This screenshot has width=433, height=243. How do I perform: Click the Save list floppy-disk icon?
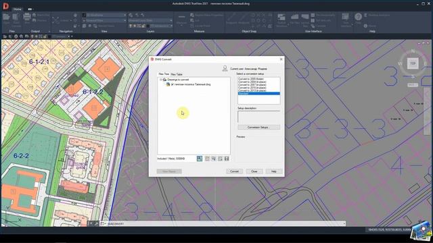tap(227, 159)
